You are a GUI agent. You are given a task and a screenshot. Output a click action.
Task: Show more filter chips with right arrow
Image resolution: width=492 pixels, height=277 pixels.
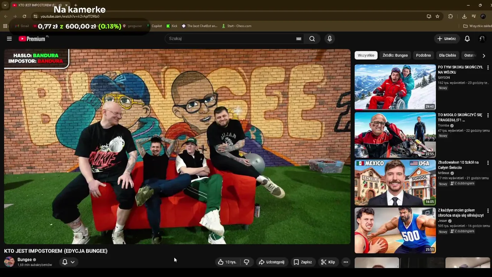coord(484,55)
